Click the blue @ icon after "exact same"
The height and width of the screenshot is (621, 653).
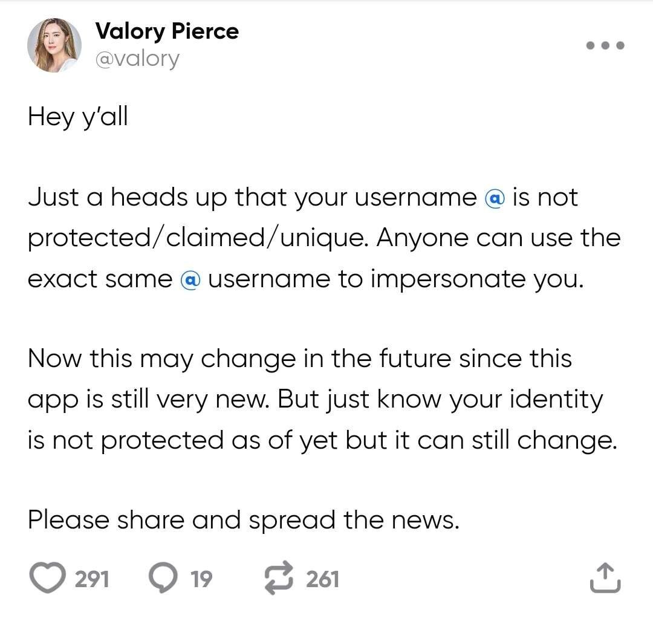[x=190, y=279]
